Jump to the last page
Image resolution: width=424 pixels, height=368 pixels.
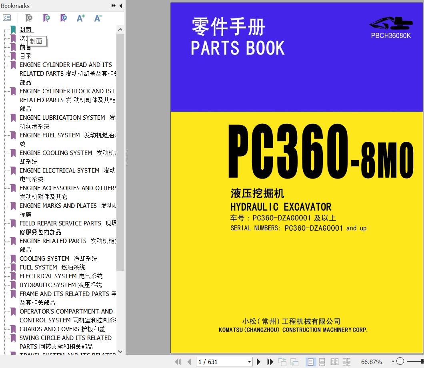point(270,362)
